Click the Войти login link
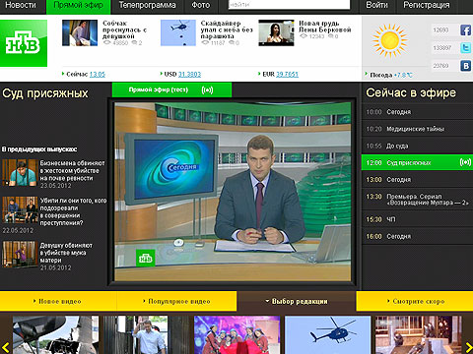Screen dimensions: 473x354 pyautogui.click(x=376, y=5)
